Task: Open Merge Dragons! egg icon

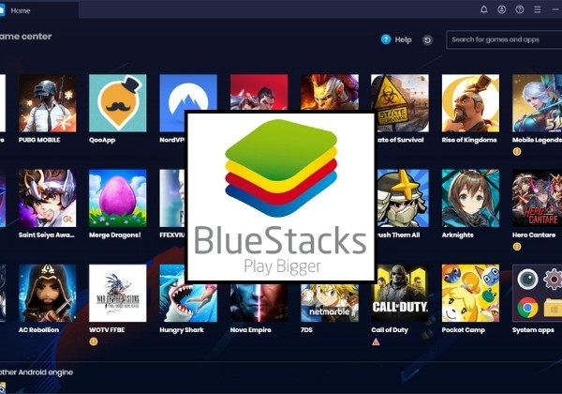Action: coord(118,198)
